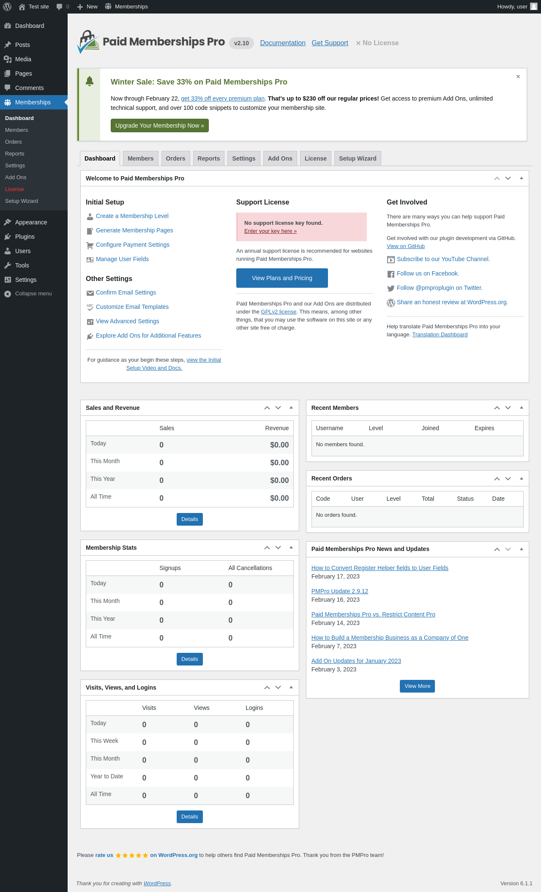Toggle the Visits, Views, and Logins panel
The image size is (541, 892).
[291, 687]
